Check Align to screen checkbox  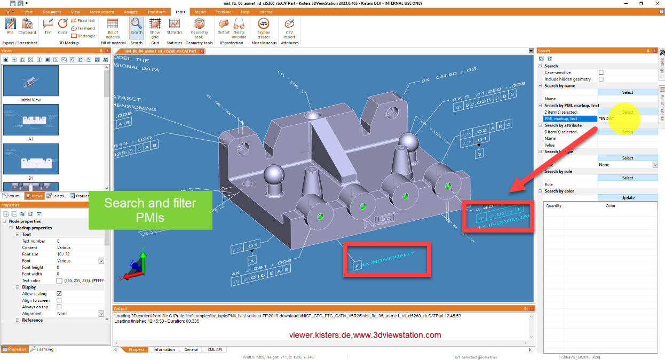pyautogui.click(x=59, y=300)
